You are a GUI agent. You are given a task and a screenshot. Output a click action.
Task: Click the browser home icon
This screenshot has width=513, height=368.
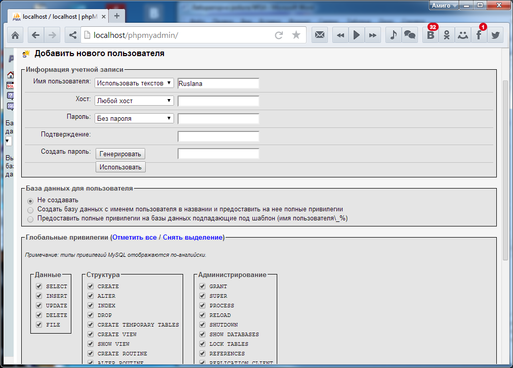click(15, 35)
